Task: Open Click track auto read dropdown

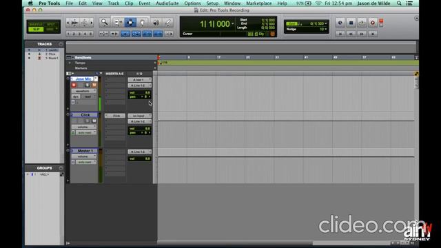Action: 86,132
